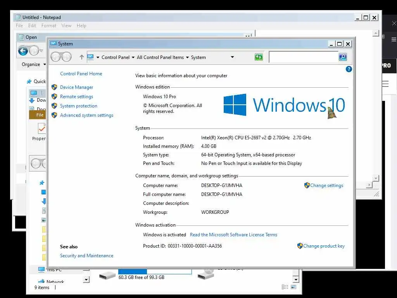Click the back arrow in System window

click(56, 57)
